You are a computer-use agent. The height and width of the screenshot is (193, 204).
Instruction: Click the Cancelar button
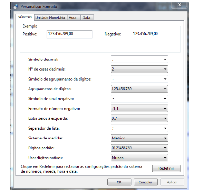click(x=146, y=182)
